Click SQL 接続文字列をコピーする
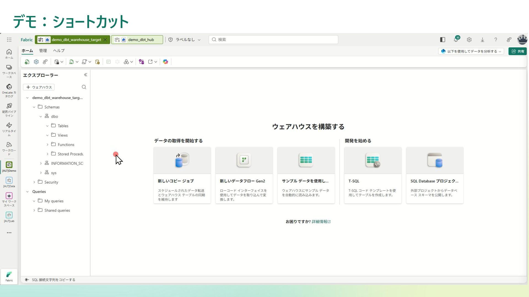Screen dimensions: 529x297 pyautogui.click(x=50, y=280)
